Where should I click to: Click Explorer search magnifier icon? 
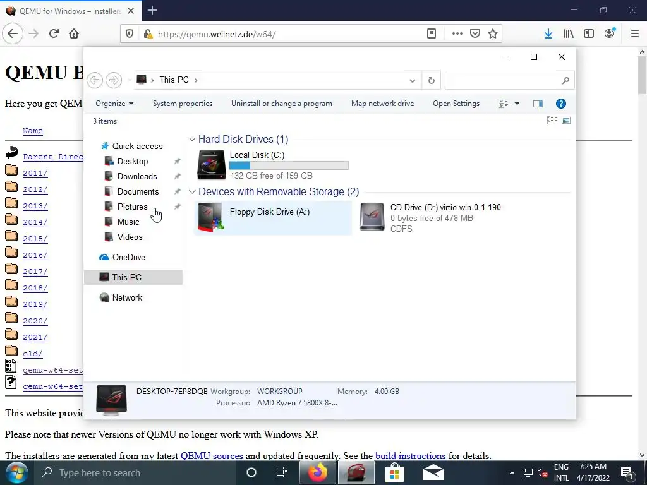tap(565, 80)
